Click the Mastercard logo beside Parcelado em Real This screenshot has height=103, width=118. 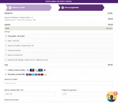pyautogui.click(x=30, y=75)
